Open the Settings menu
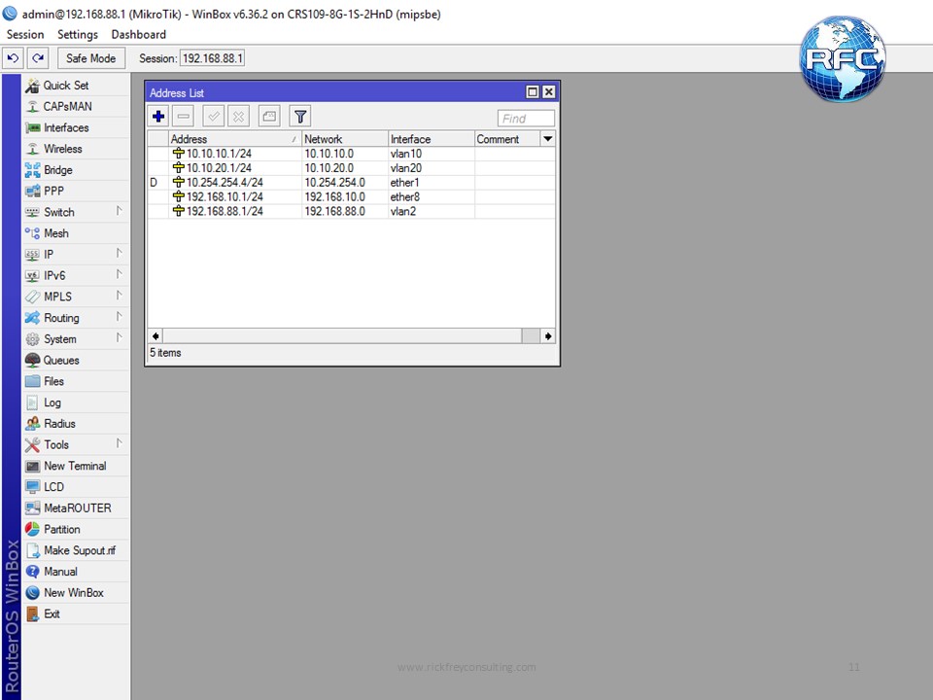Image resolution: width=933 pixels, height=700 pixels. (x=78, y=35)
